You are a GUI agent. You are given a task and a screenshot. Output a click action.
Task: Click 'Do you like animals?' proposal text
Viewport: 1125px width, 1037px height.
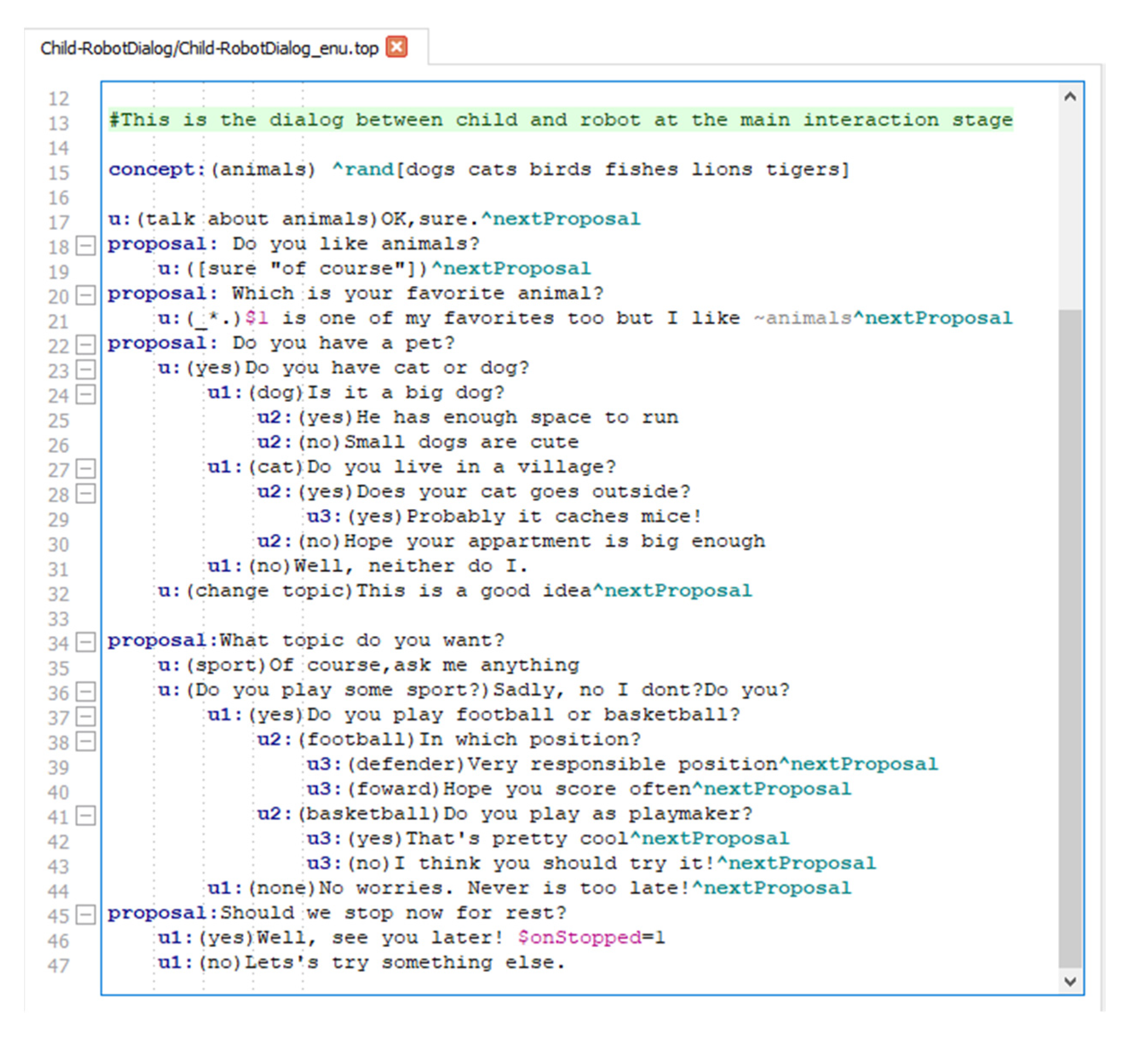pyautogui.click(x=356, y=244)
